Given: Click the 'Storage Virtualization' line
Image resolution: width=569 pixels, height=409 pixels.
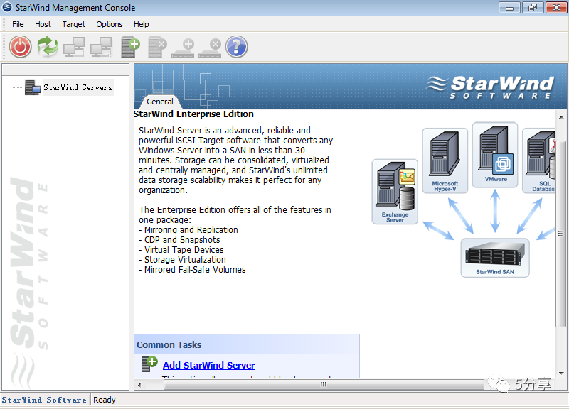Looking at the screenshot, I should [x=182, y=260].
